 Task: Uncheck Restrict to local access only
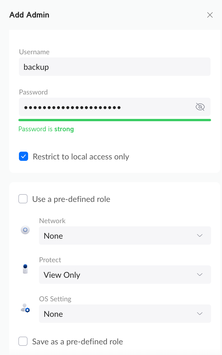pyautogui.click(x=24, y=157)
